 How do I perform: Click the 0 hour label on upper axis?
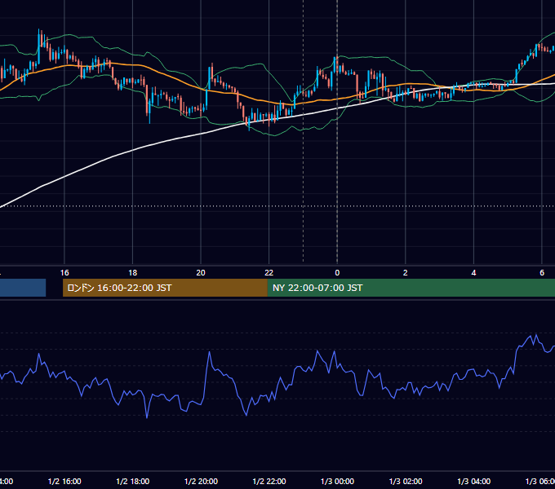337,273
